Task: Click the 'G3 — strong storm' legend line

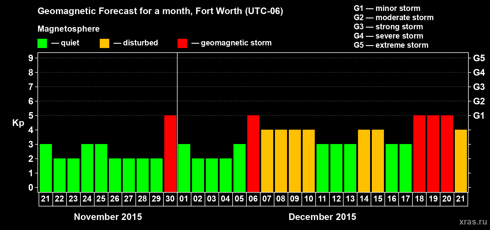Action: (388, 26)
